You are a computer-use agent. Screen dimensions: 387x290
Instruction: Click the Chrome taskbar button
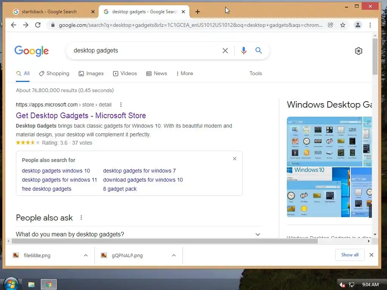point(49,285)
